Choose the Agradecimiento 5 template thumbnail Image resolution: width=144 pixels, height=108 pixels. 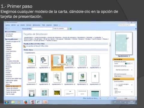point(82,61)
